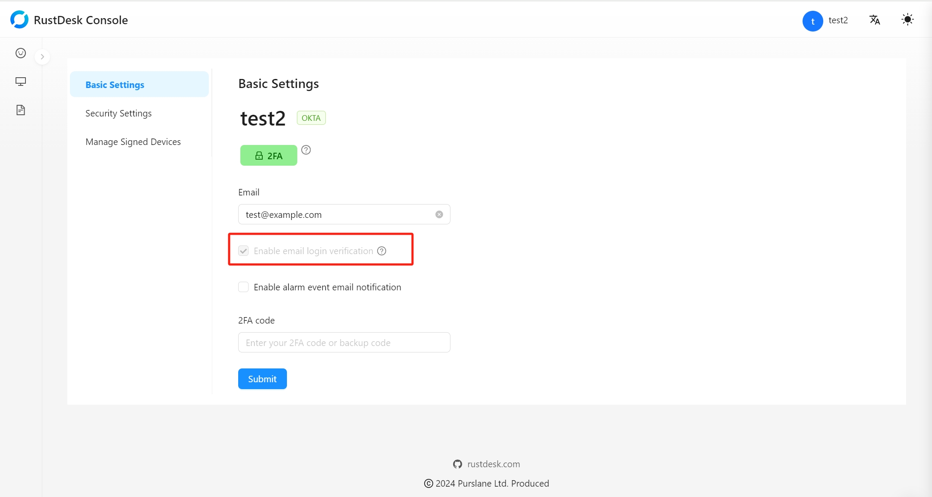Toggle Enable email login verification checkbox

(x=243, y=251)
